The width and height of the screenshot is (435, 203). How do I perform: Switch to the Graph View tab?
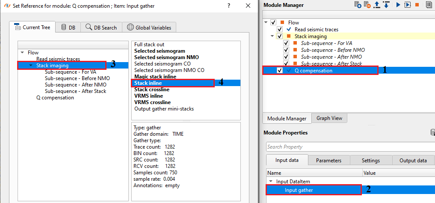click(x=329, y=118)
